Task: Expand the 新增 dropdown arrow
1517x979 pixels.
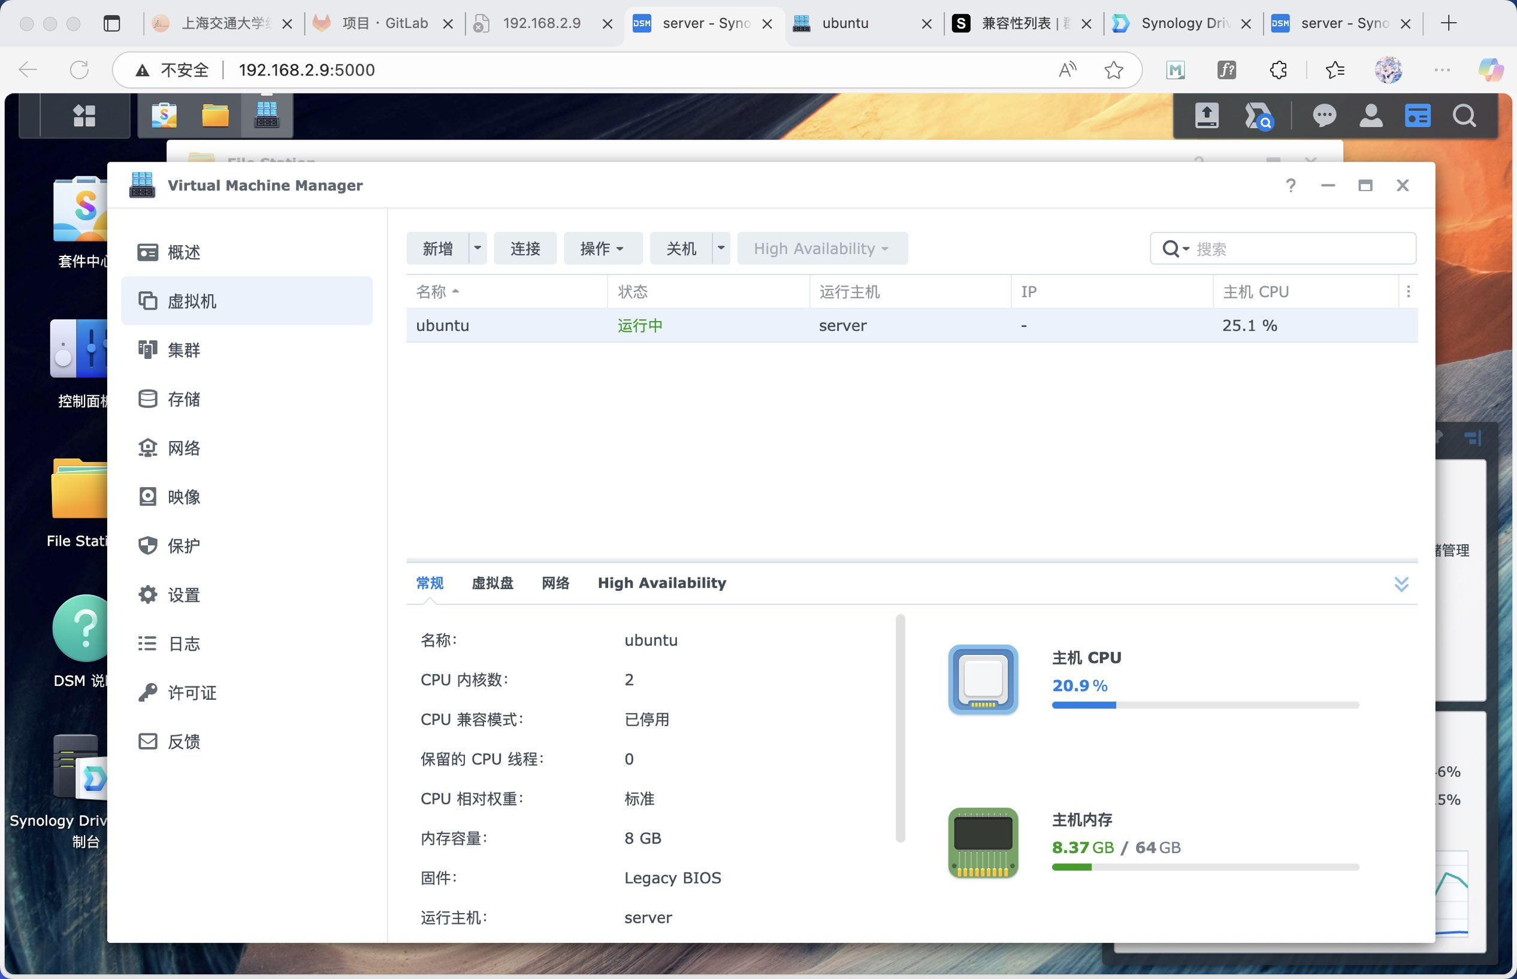Action: (478, 249)
